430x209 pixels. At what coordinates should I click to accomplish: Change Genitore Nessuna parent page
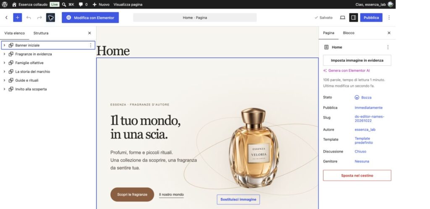pos(362,161)
